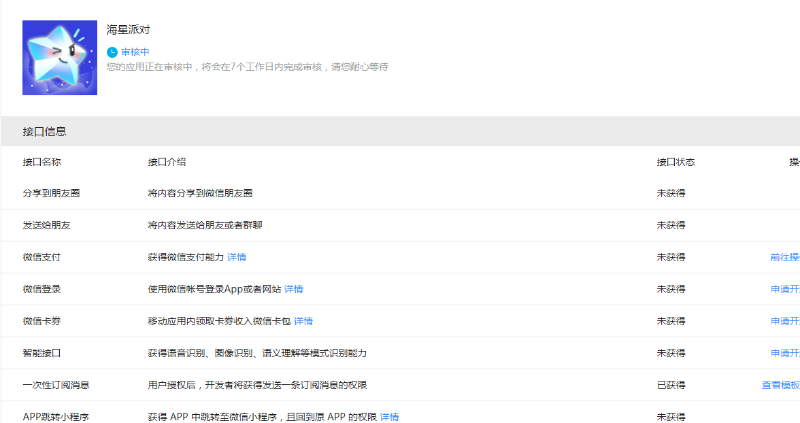800x423 pixels.
Task: Click 申请开通 link in 微信卡券 row
Action: click(785, 322)
